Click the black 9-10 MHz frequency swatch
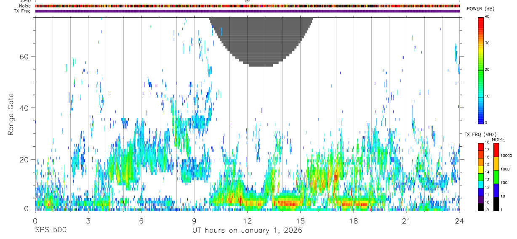Image resolution: width=517 pixels, height=239 pixels. 480,207
